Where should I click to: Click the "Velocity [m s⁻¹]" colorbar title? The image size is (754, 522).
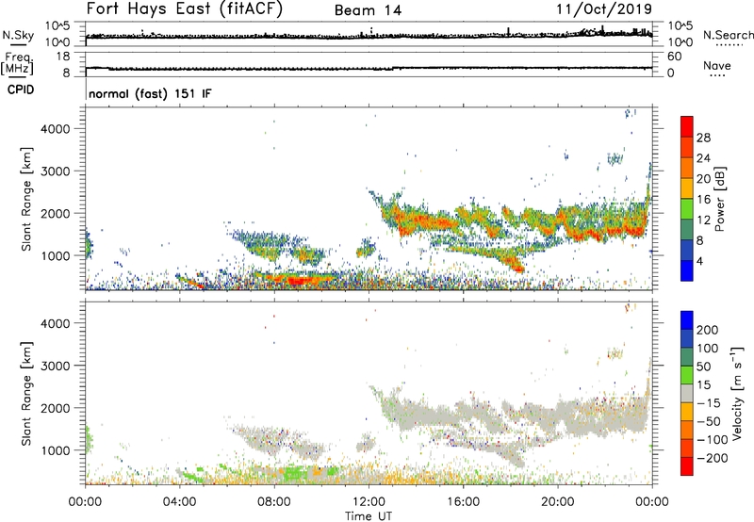(x=737, y=393)
